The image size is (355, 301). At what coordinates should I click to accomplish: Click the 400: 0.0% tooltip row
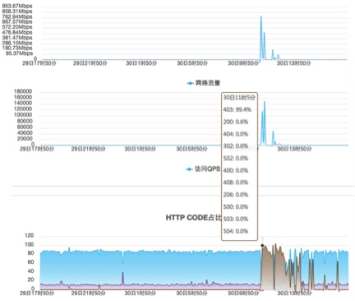click(x=236, y=170)
